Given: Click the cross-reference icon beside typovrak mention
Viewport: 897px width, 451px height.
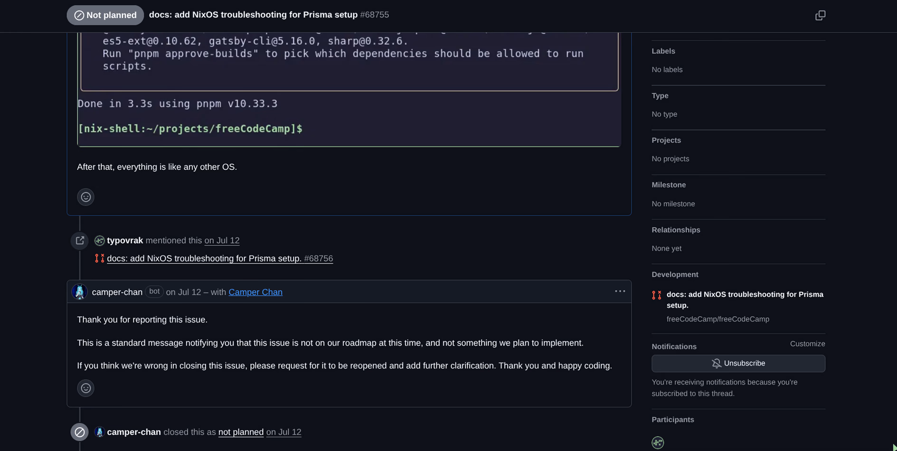Looking at the screenshot, I should tap(80, 241).
